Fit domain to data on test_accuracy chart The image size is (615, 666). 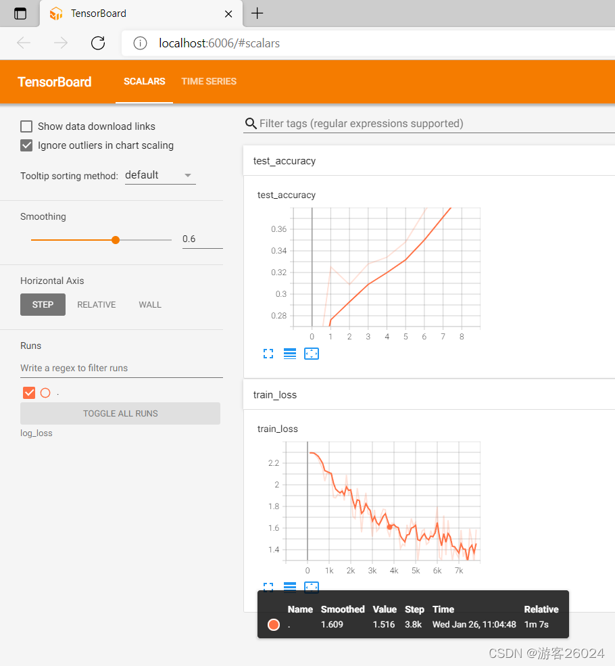pos(312,354)
